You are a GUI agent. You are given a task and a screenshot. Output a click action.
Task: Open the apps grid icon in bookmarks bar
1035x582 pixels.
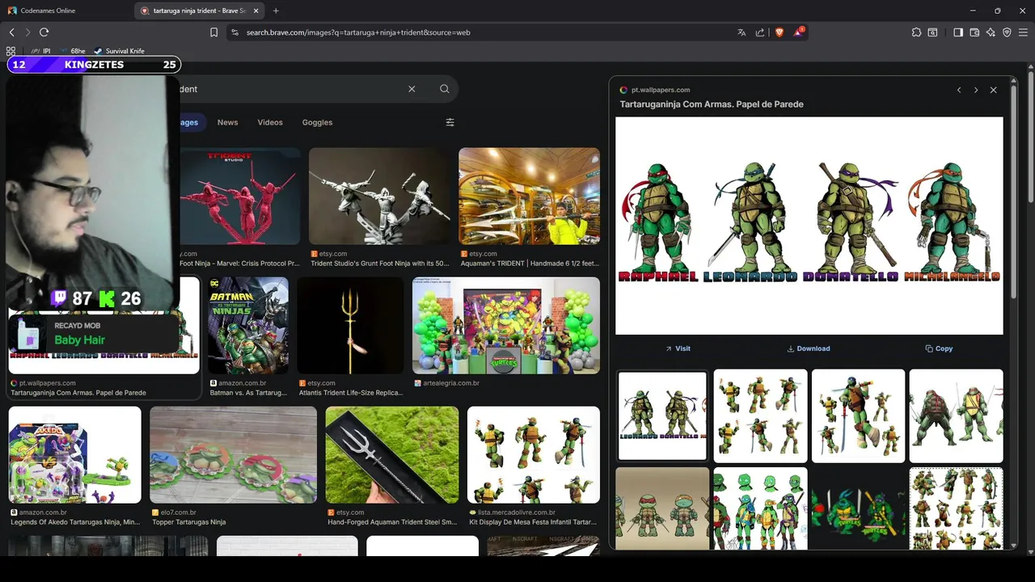tap(11, 51)
